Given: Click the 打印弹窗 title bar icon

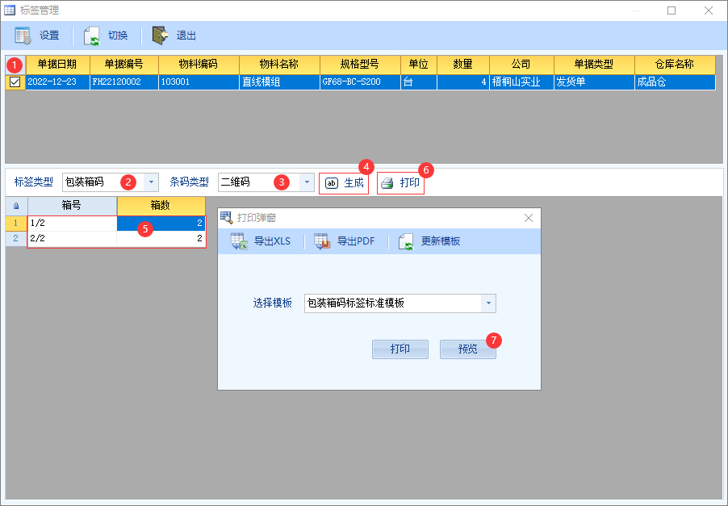Looking at the screenshot, I should coord(227,217).
